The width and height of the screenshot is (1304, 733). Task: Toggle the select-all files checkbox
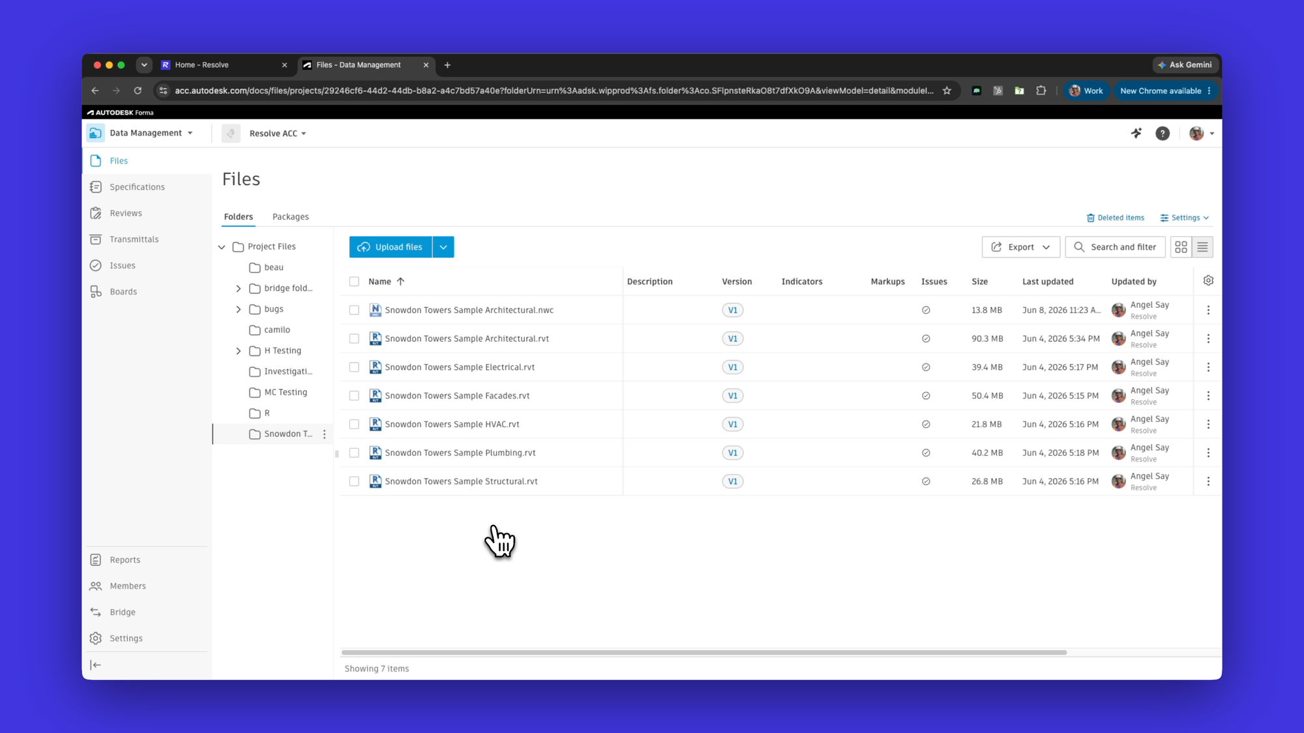pyautogui.click(x=354, y=282)
